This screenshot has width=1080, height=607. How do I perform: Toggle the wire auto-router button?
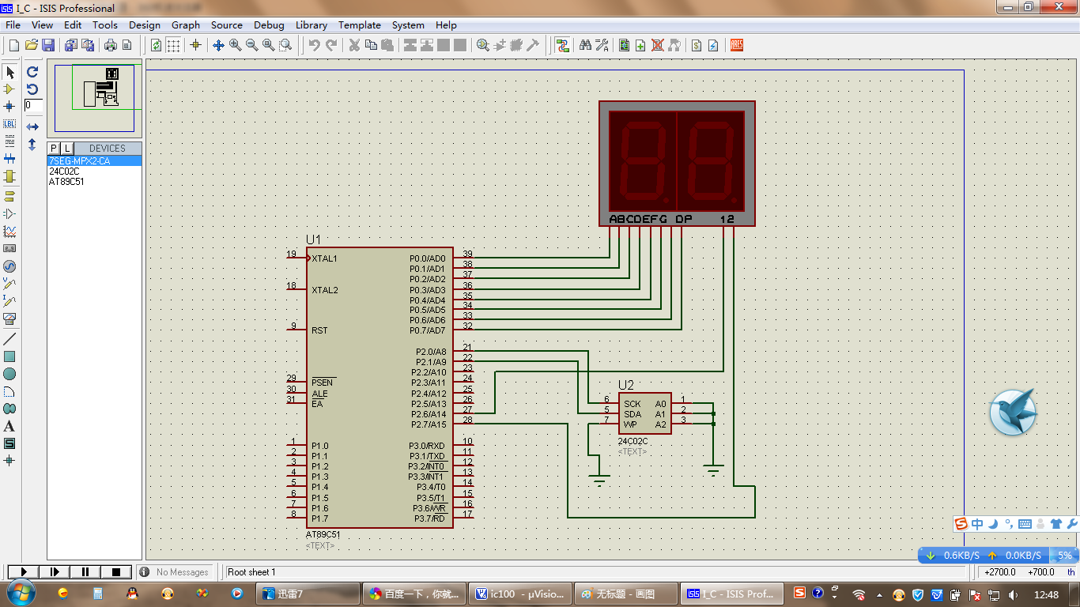pos(562,45)
